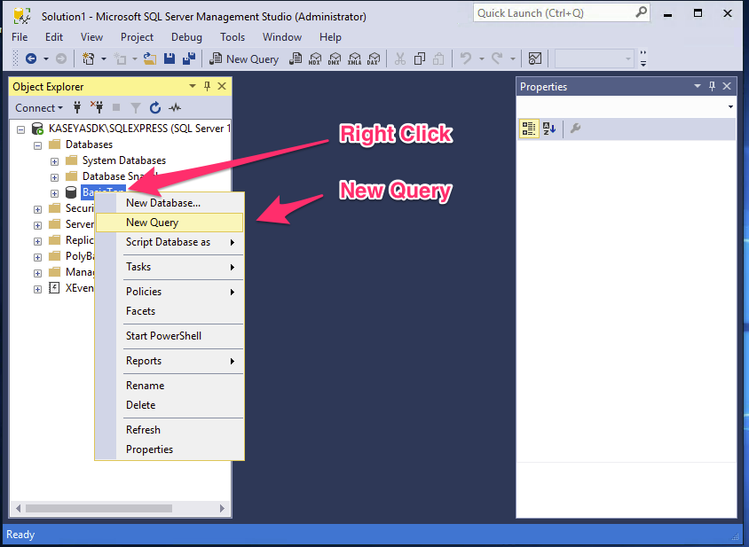This screenshot has width=749, height=547.
Task: Click the Property Pages wrench icon
Action: (576, 129)
